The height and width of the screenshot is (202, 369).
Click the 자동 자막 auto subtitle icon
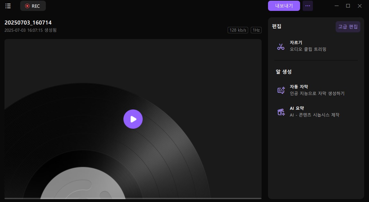point(281,90)
